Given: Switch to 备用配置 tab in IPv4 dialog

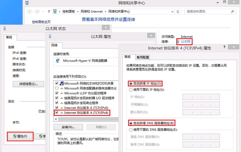Looking at the screenshot, I should click(x=143, y=57).
